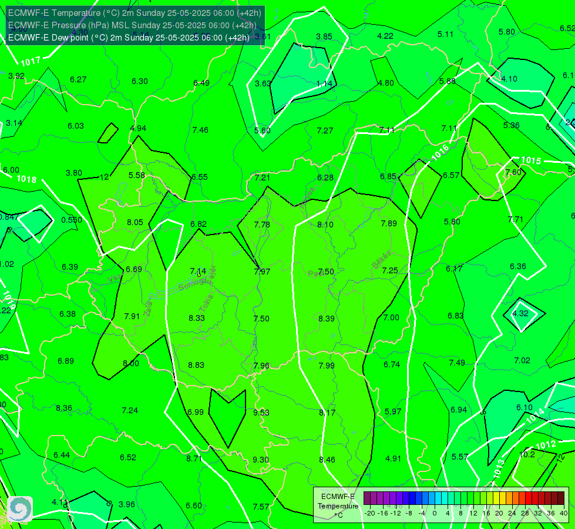Click the dew point value '7.27'
Screen dimensions: 575x529
point(325,130)
